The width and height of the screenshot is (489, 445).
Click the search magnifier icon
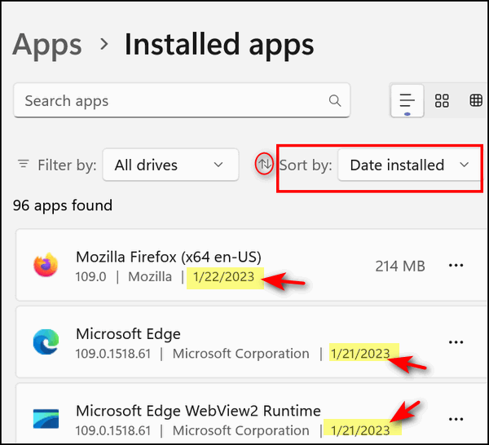(x=335, y=101)
